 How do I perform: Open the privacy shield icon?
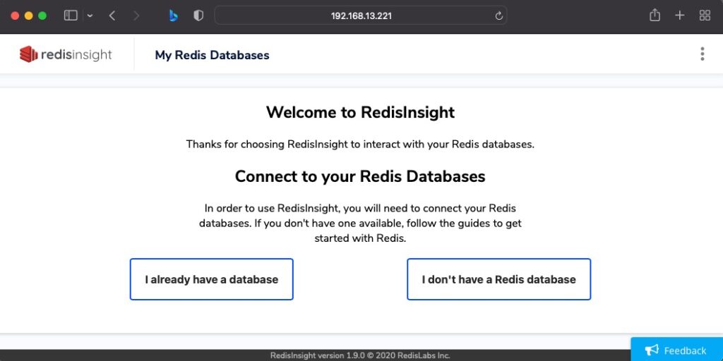(198, 16)
